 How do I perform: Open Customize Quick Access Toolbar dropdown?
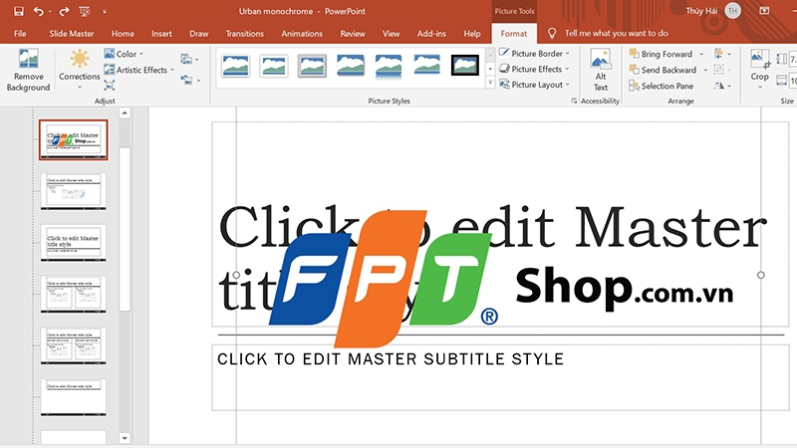(105, 11)
